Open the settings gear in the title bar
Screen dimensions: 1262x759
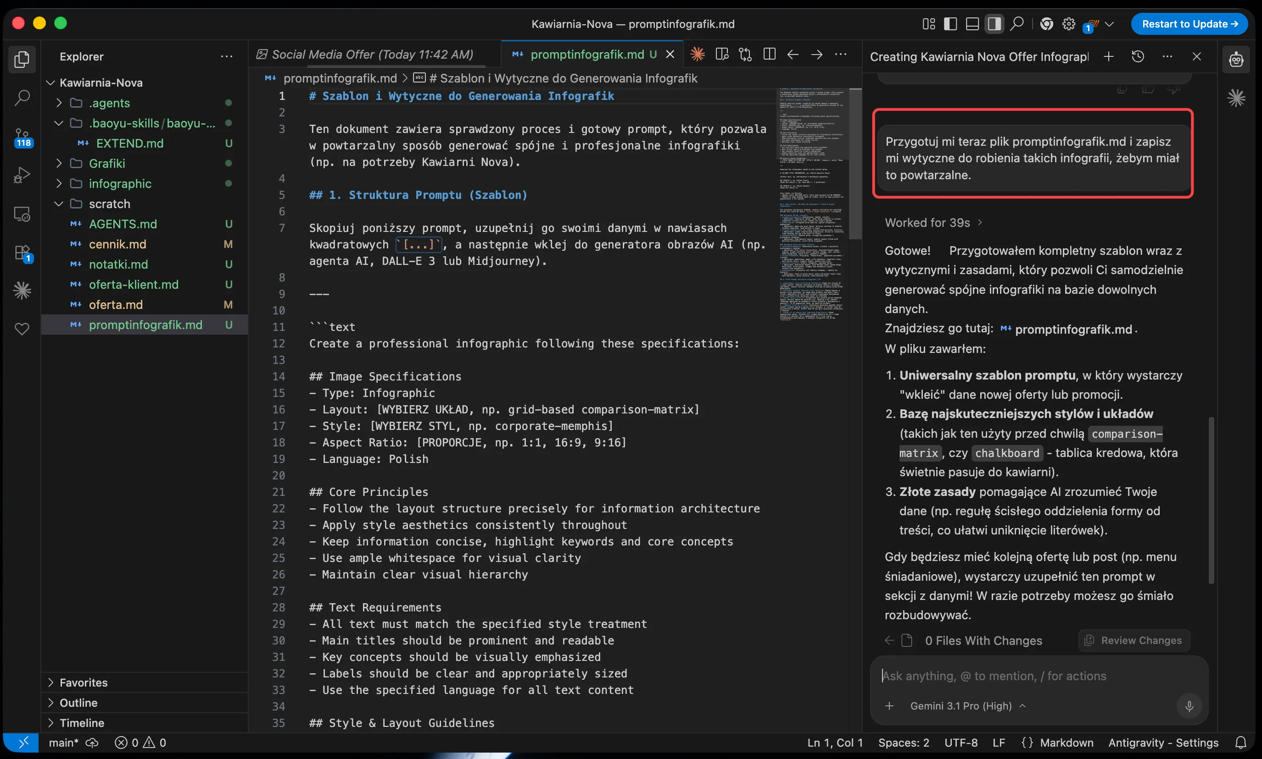point(1068,24)
